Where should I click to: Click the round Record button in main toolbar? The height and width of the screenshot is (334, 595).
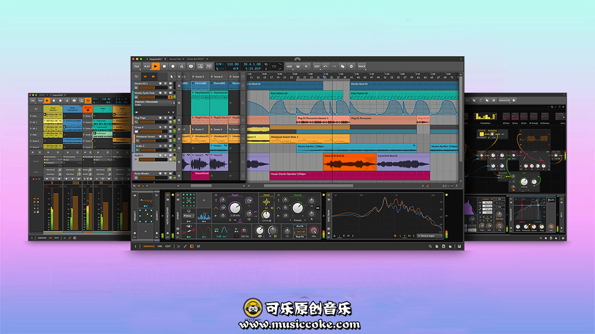pyautogui.click(x=173, y=66)
